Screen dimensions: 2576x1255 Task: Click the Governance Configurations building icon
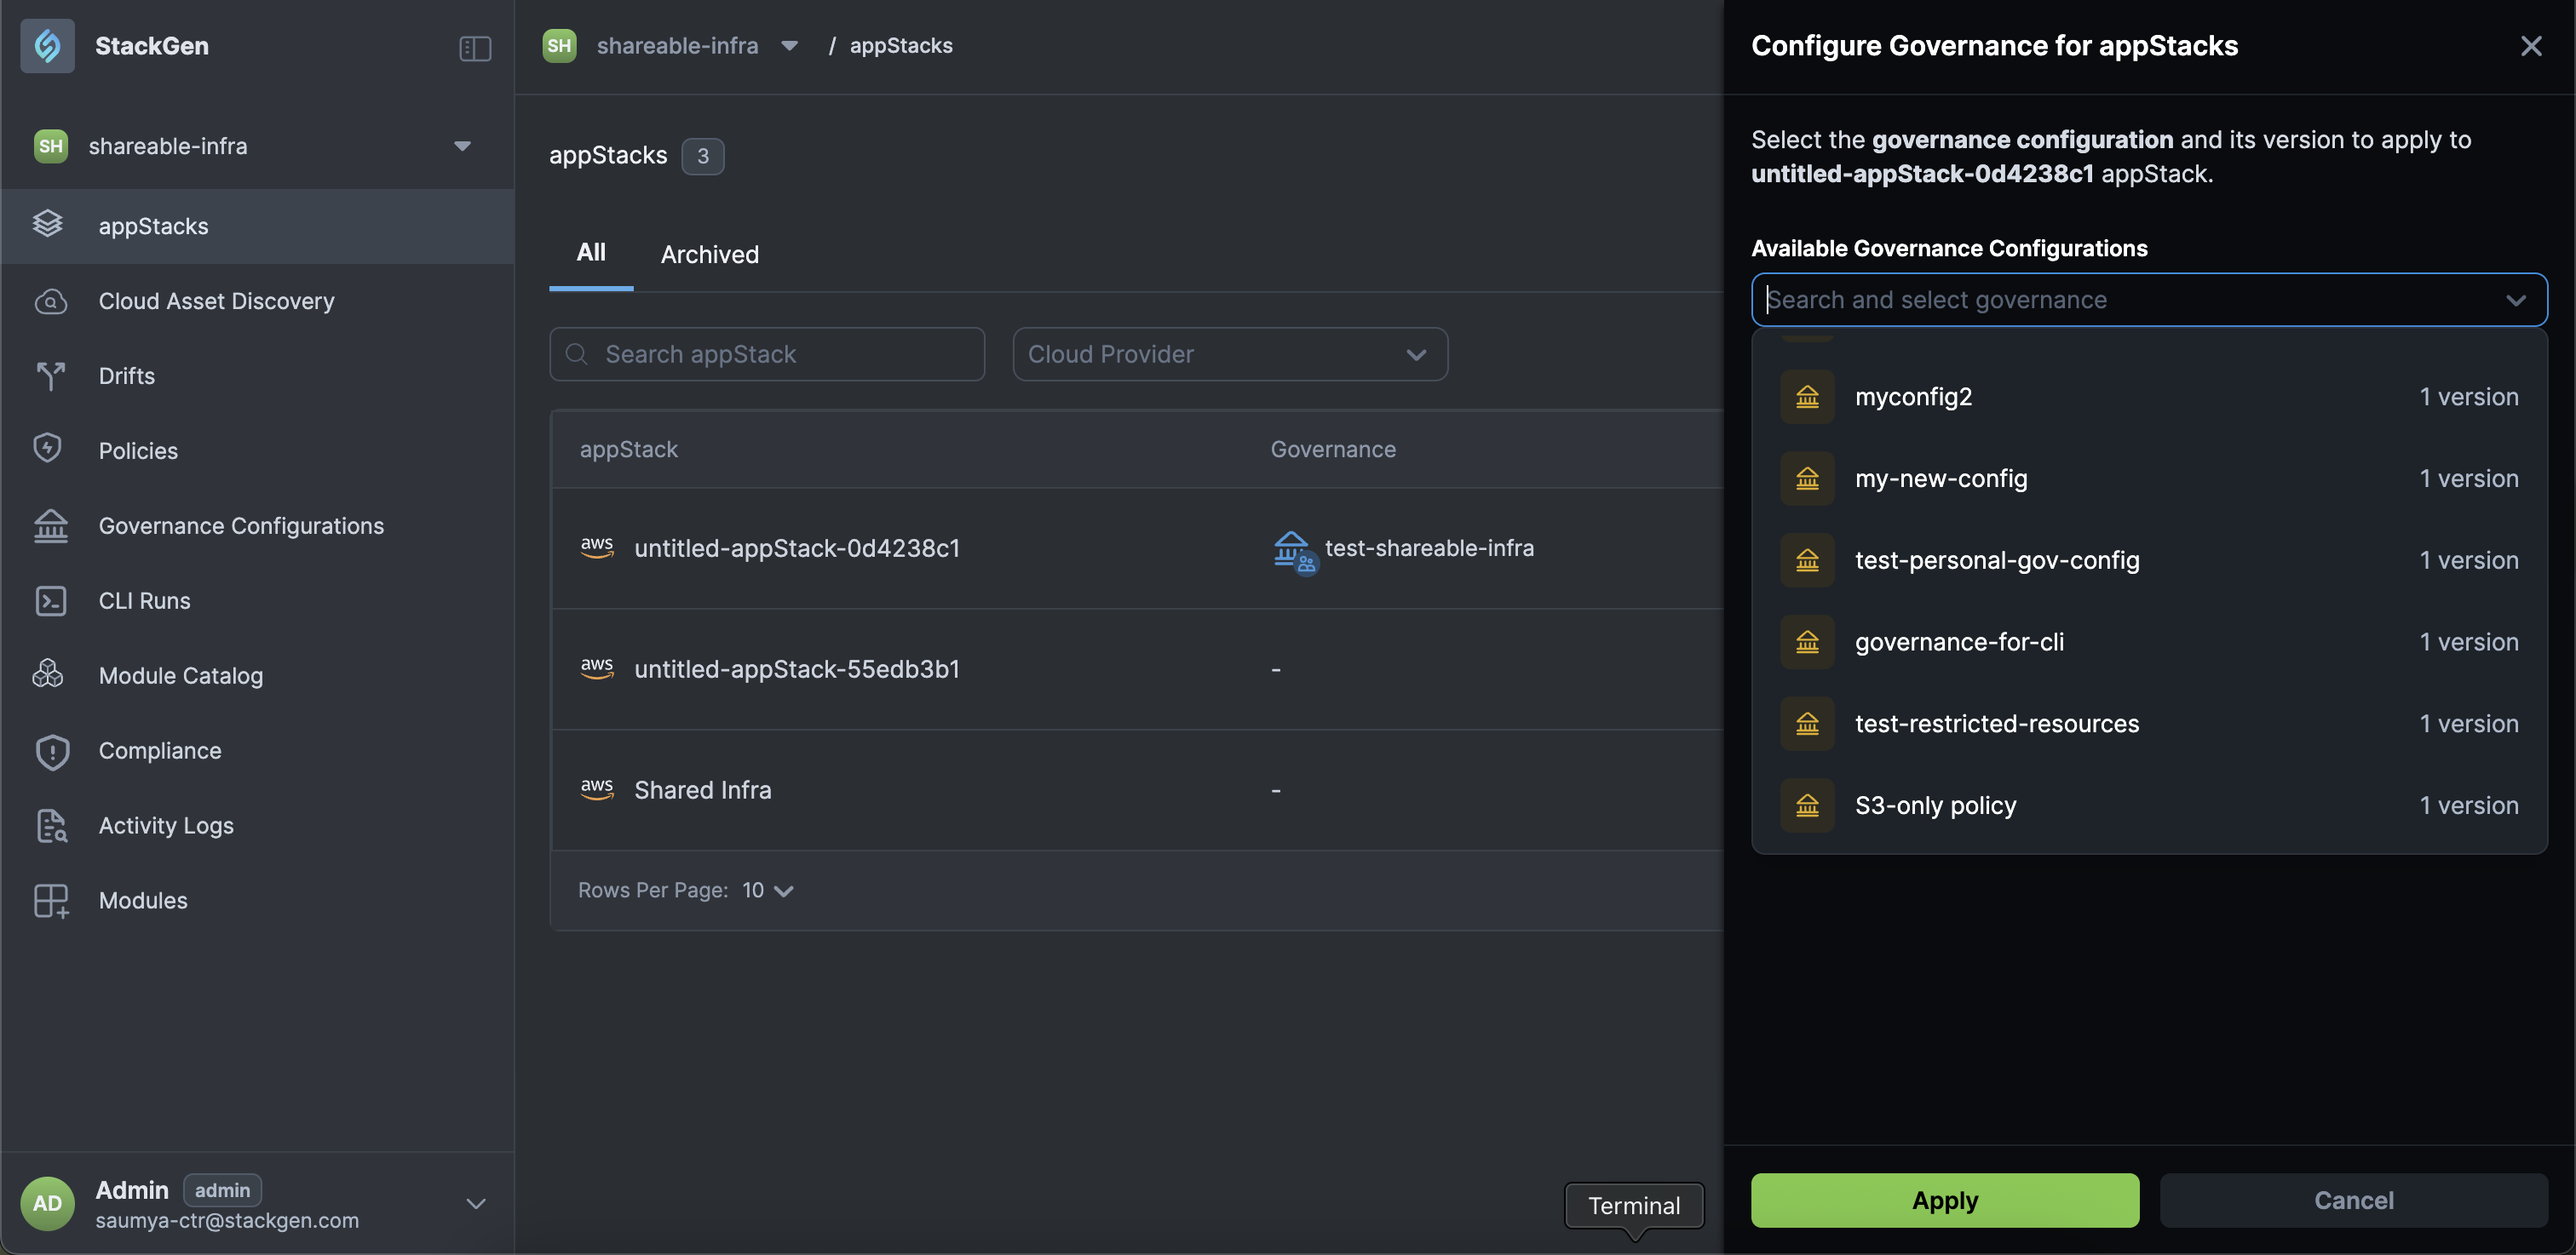tap(50, 525)
